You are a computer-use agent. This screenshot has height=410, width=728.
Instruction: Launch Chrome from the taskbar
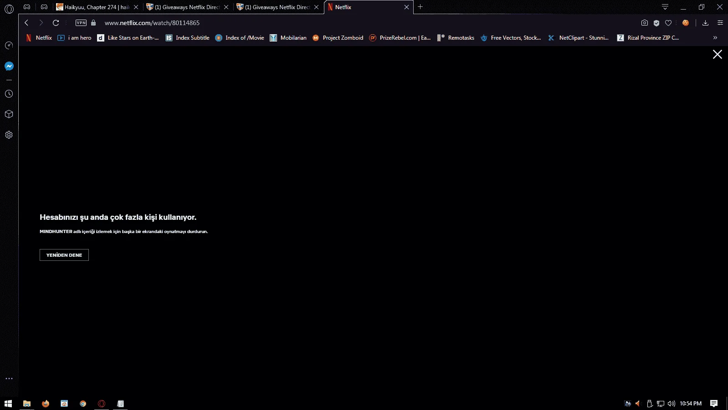[83, 404]
